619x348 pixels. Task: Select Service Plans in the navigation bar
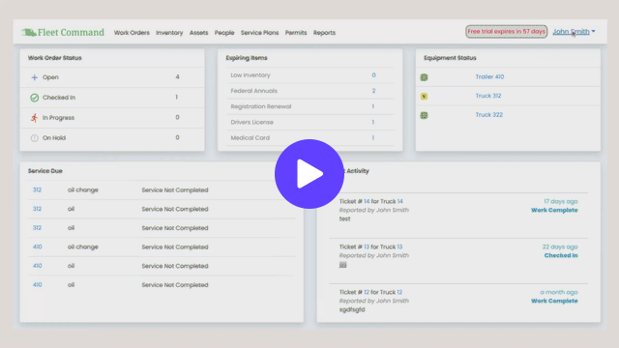point(260,33)
